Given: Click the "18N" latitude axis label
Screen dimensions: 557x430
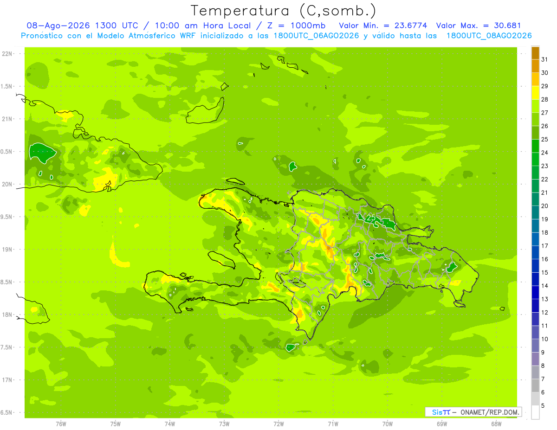Looking at the screenshot, I should click(7, 315).
